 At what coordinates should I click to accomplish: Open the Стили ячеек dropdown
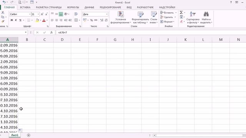tap(154, 18)
